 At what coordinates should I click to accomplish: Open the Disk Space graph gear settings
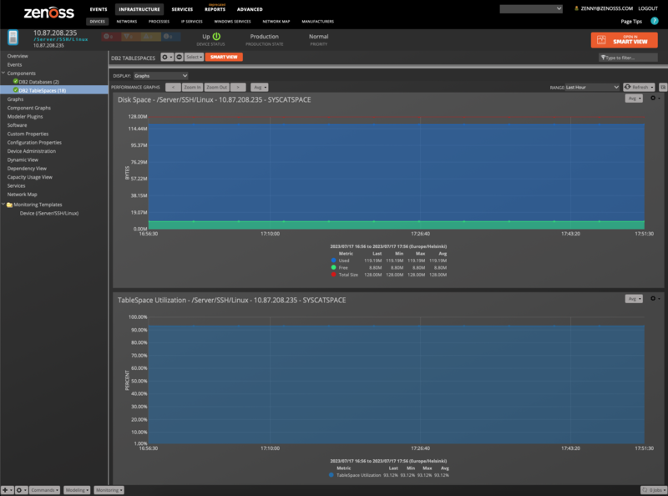point(655,98)
